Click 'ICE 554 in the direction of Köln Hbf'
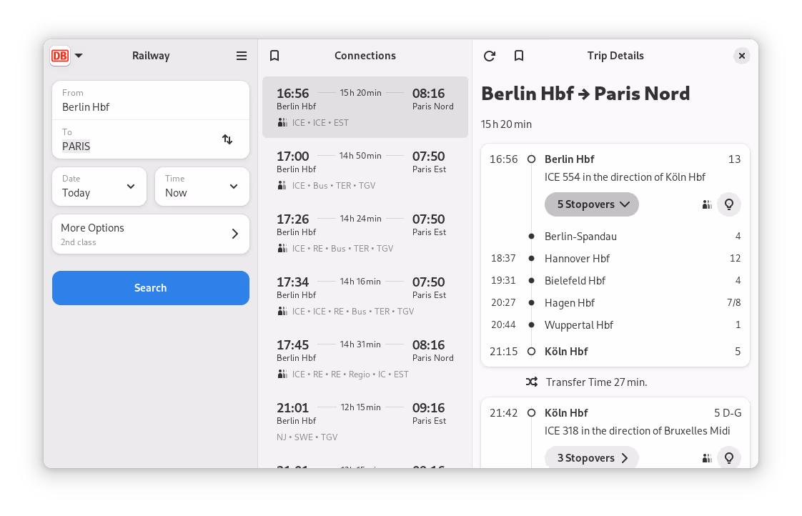The height and width of the screenshot is (516, 802). [625, 177]
